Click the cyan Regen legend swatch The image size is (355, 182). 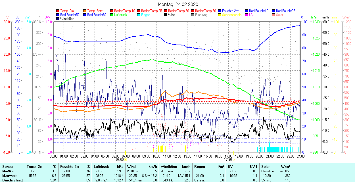[x=139, y=15]
